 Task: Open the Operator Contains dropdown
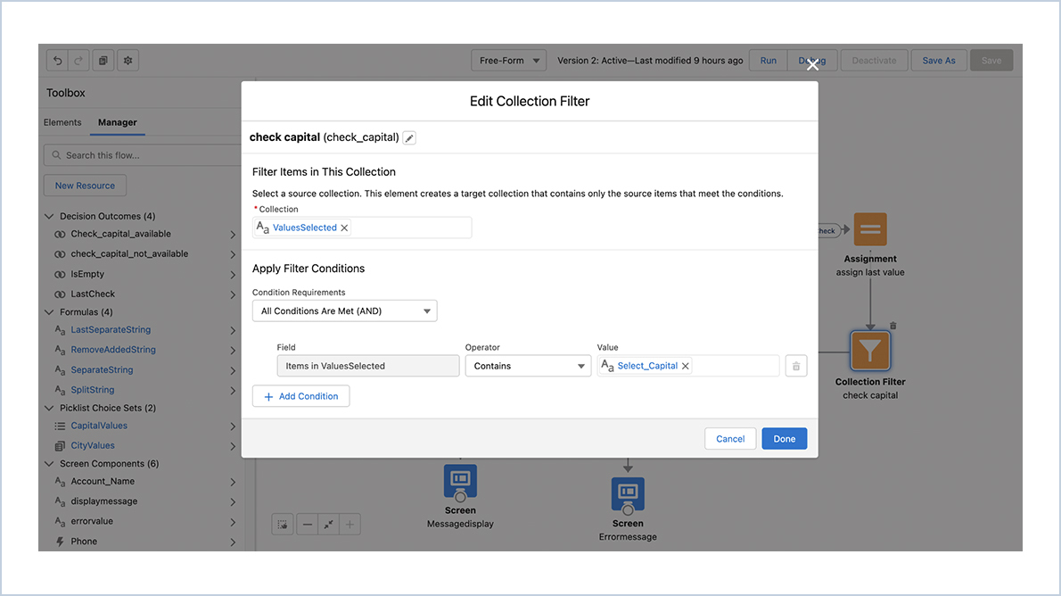528,366
